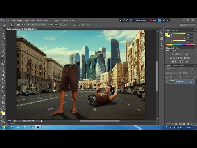Select the Path Selection tool

click(3, 95)
